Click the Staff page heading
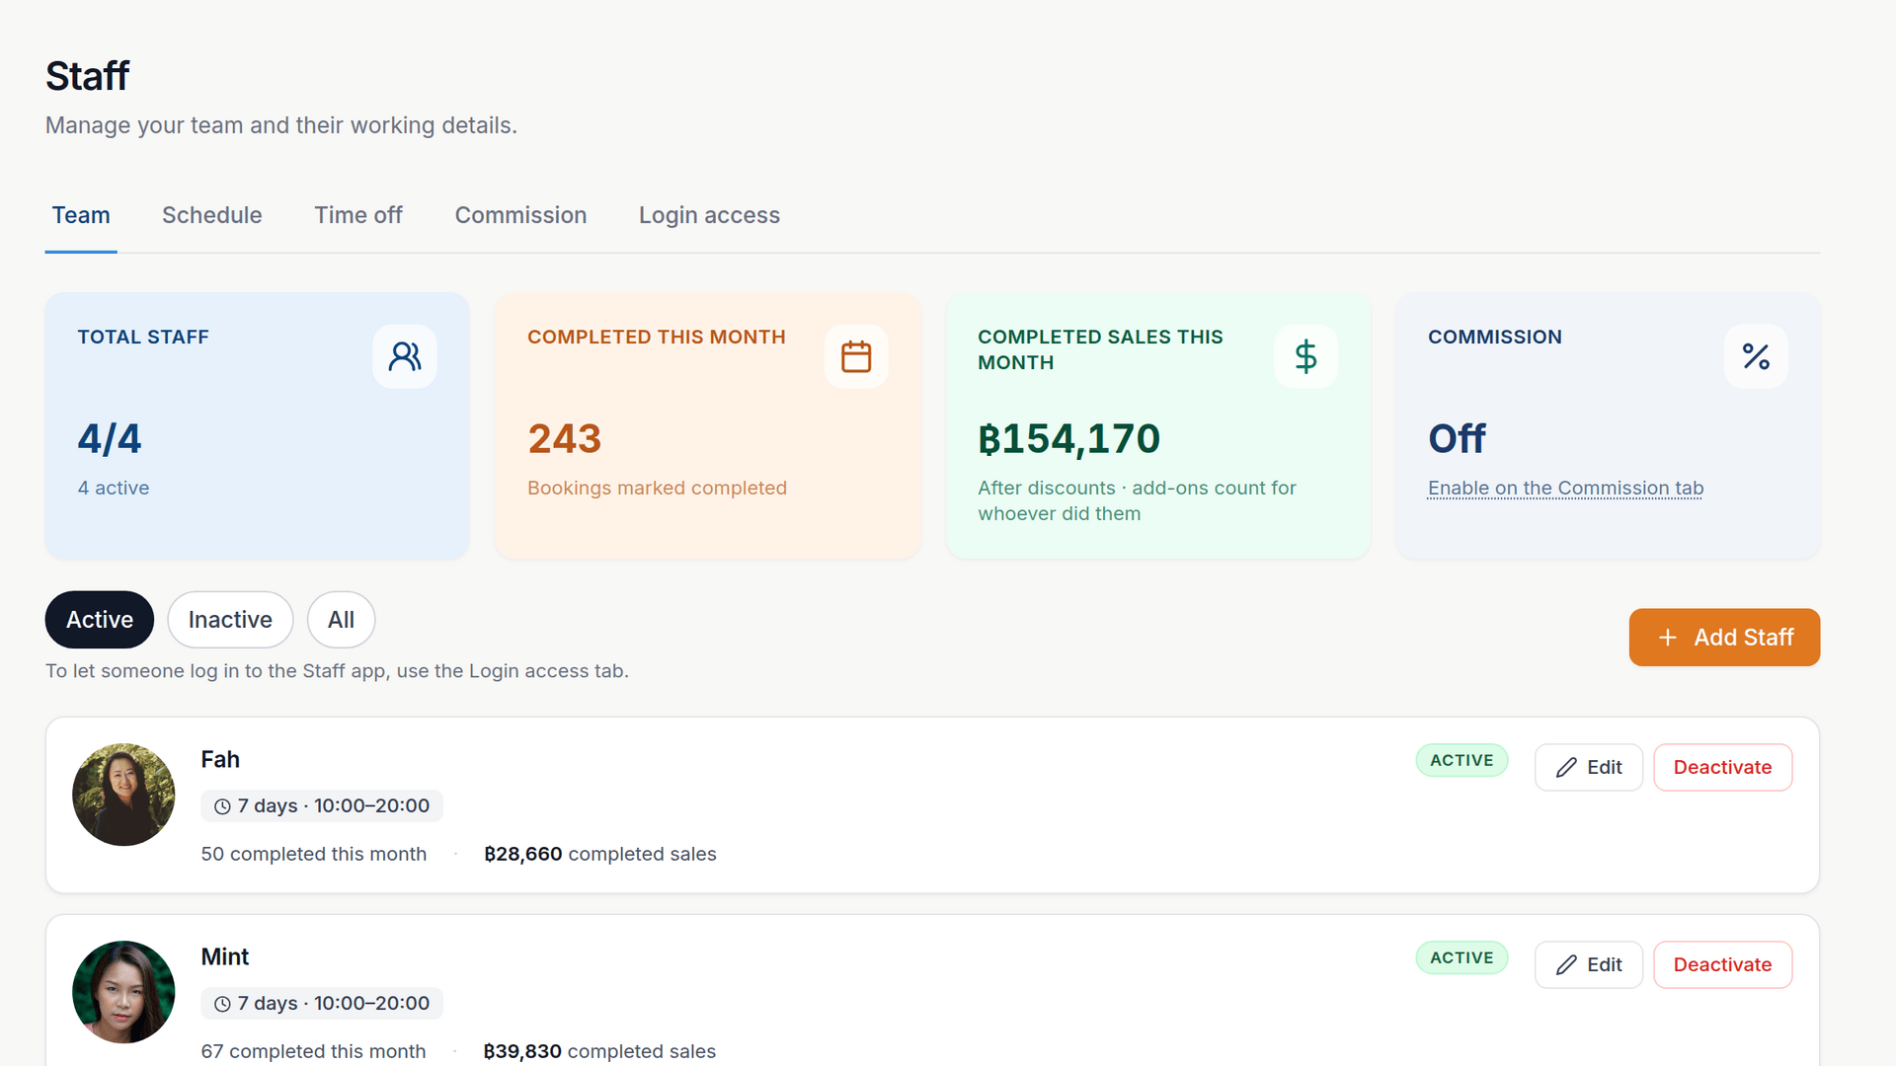This screenshot has height=1066, width=1896. tap(87, 76)
